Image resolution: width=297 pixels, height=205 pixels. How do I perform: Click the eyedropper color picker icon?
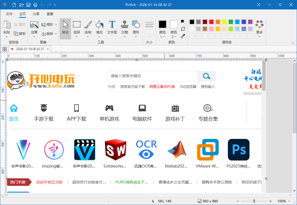click(183, 36)
